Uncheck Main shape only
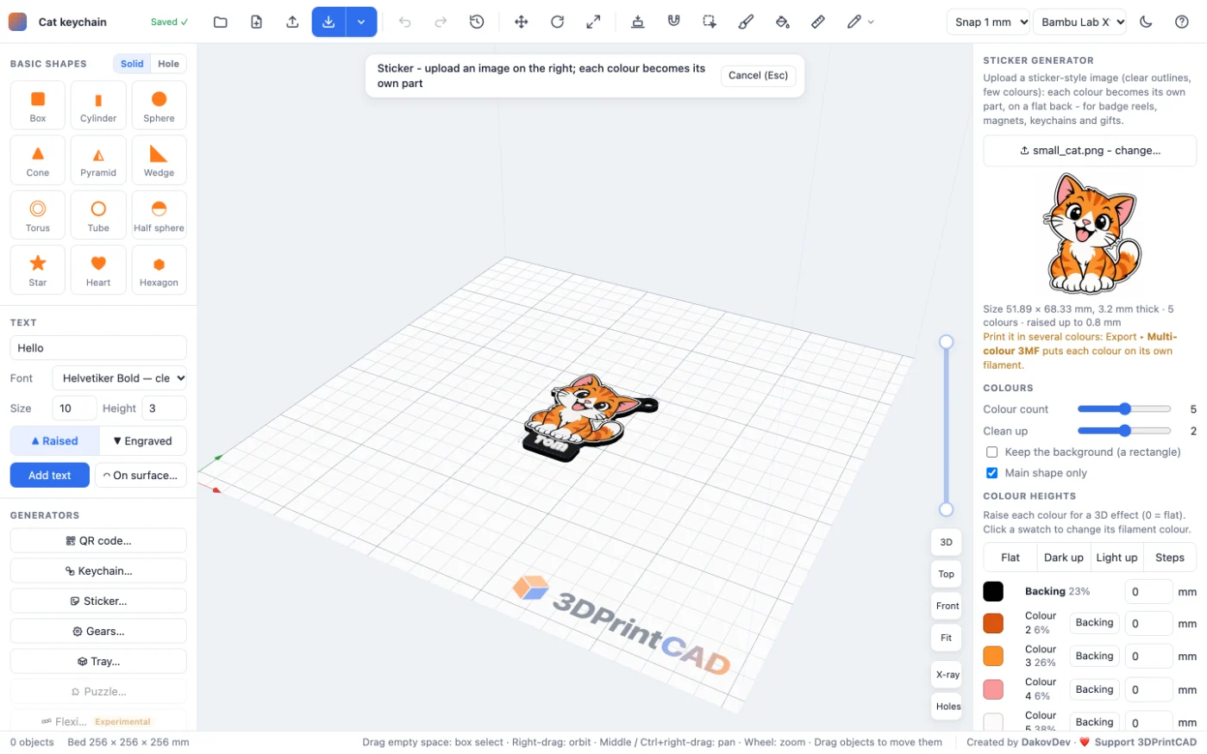The image size is (1207, 754). (x=991, y=473)
